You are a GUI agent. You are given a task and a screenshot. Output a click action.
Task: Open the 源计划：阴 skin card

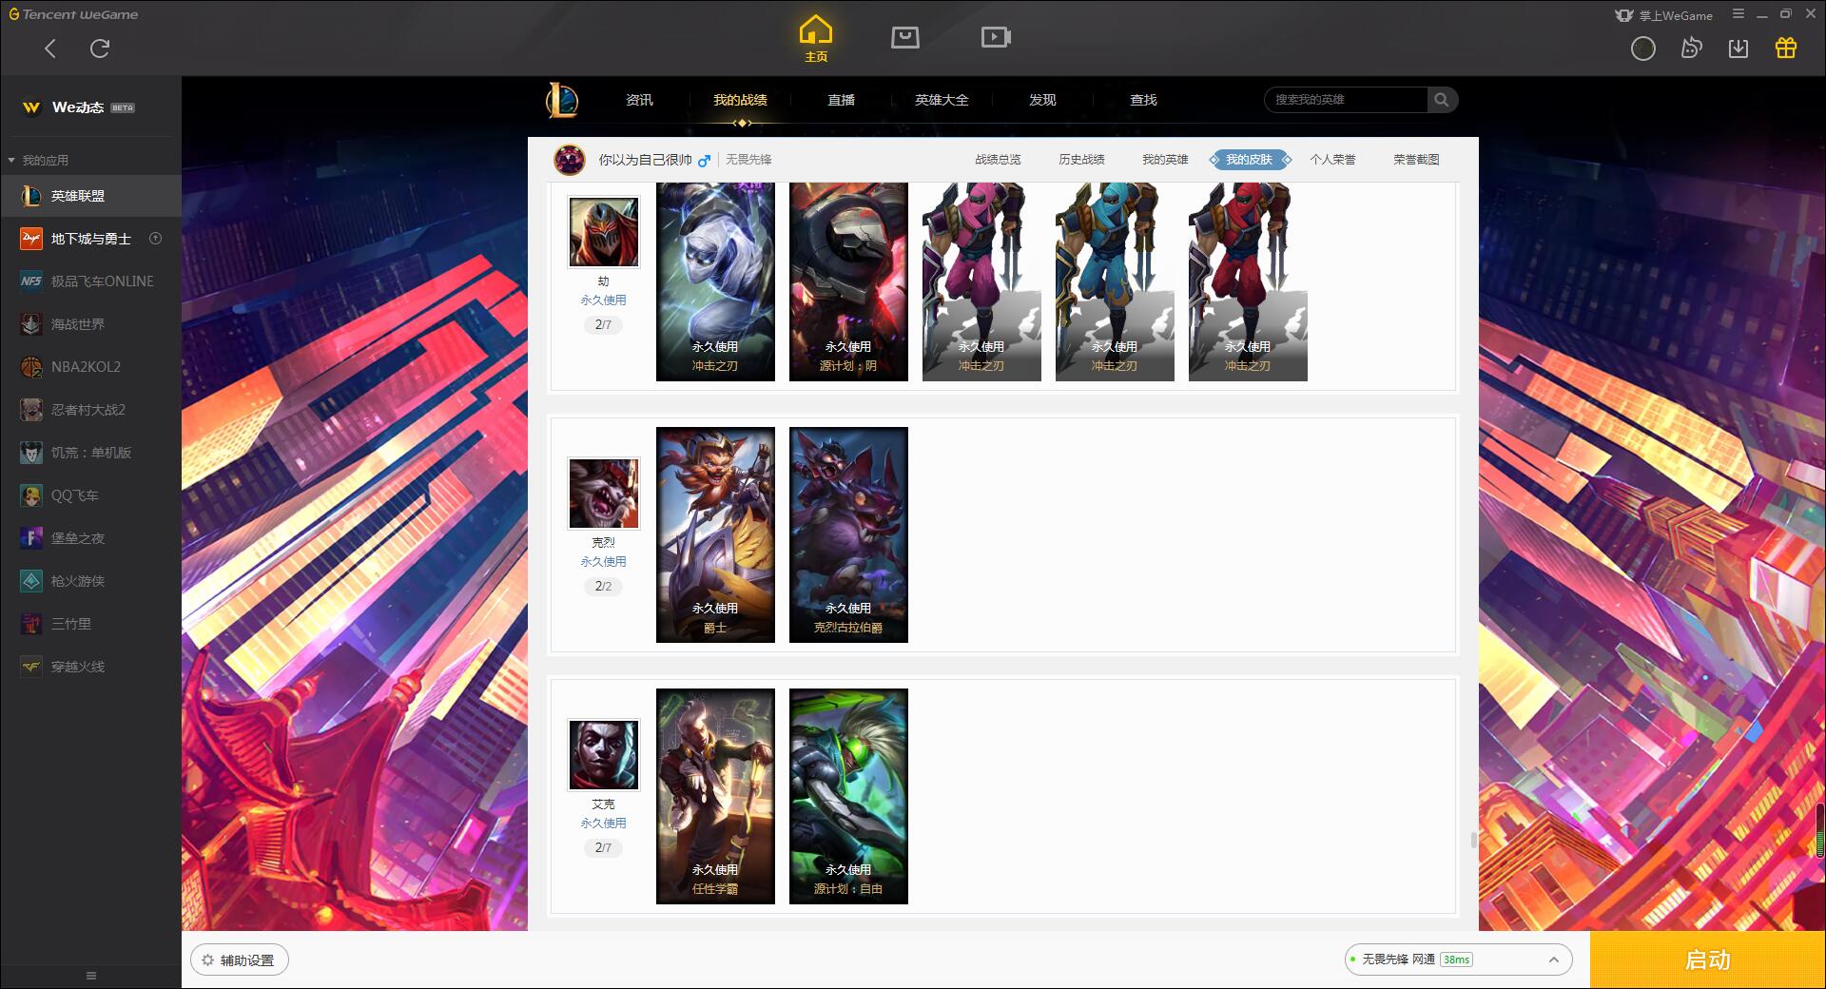tap(848, 282)
